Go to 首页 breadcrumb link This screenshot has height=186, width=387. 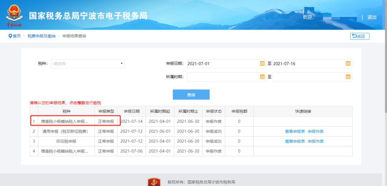pos(17,36)
